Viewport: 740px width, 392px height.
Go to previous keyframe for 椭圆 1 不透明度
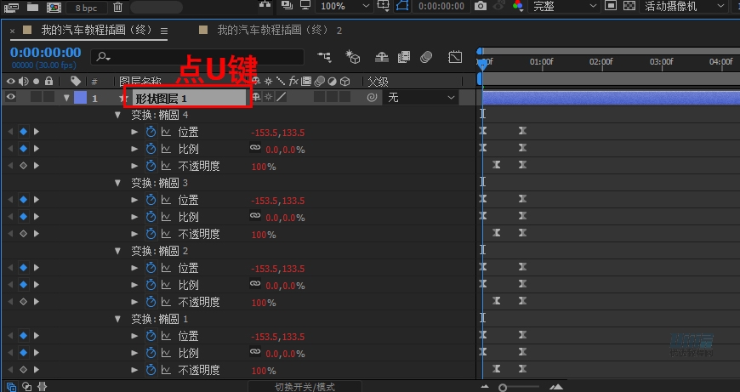(10, 369)
